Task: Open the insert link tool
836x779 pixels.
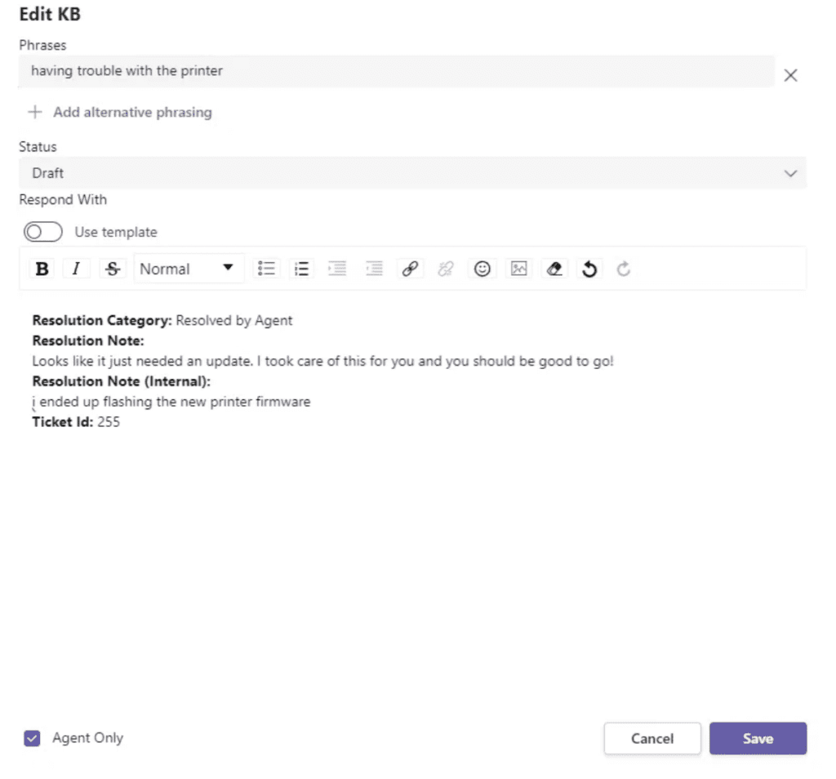Action: [x=410, y=269]
